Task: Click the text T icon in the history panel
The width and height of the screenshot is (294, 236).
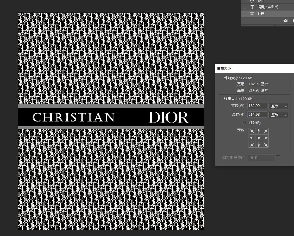Action: tap(252, 7)
